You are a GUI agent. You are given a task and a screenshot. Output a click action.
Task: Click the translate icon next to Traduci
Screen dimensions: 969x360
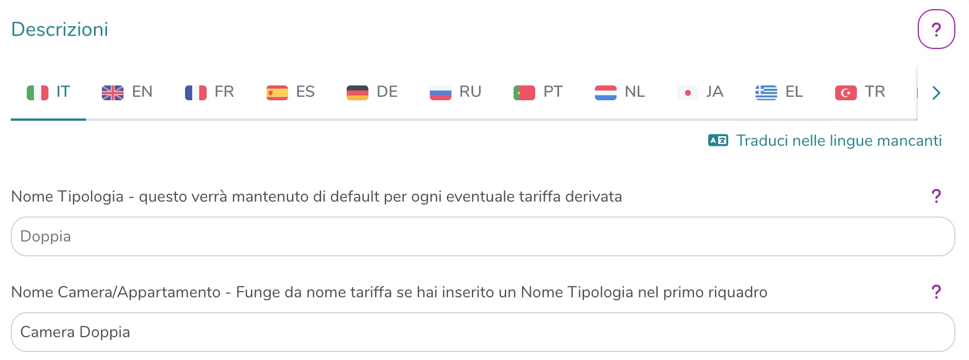click(x=718, y=141)
